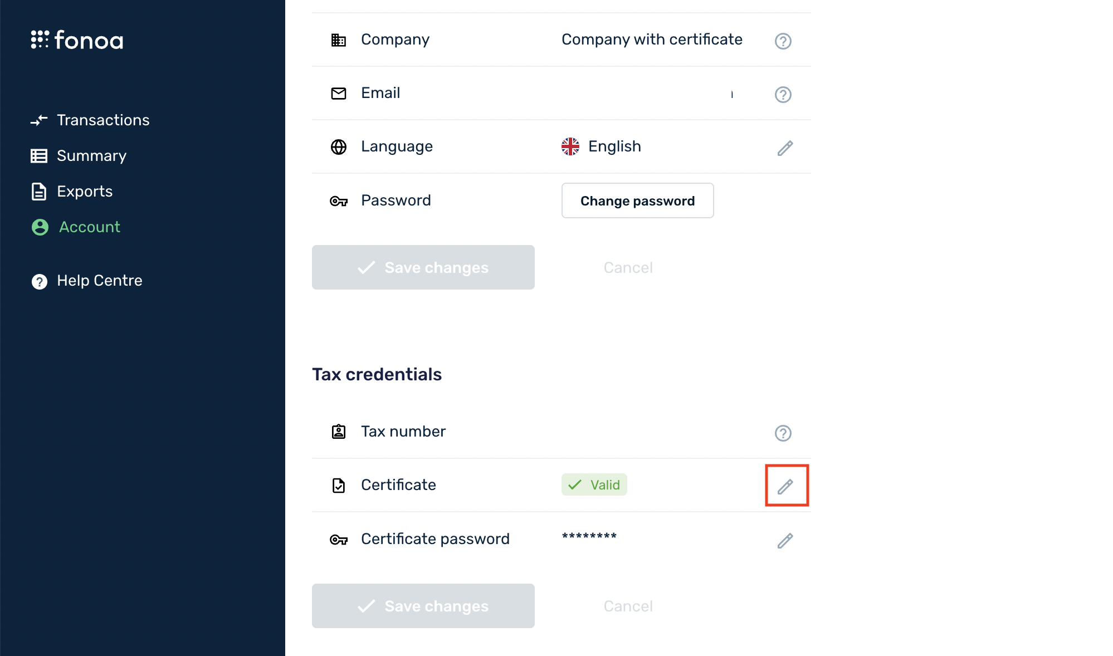Go to the Summary page
This screenshot has height=656, width=1113.
pos(91,156)
